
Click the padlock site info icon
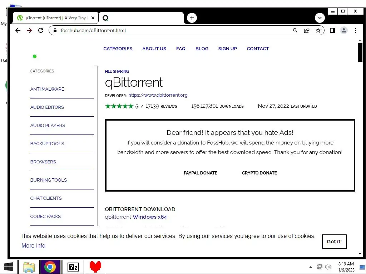tap(55, 30)
